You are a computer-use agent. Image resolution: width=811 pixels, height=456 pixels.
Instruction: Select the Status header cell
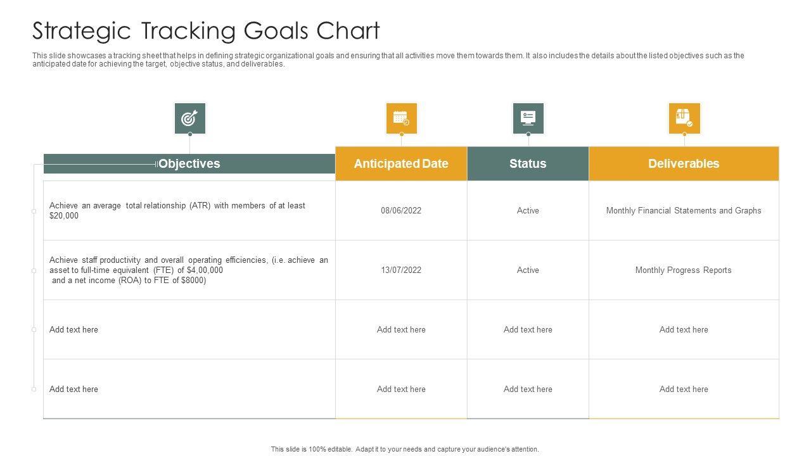(x=528, y=163)
